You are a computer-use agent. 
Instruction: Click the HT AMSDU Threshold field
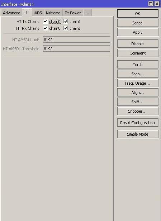click(77, 49)
